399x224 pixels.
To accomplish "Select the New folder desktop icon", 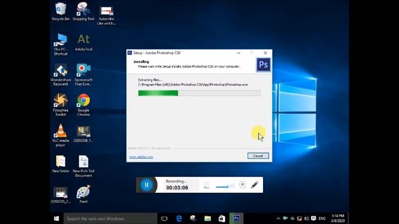I will 60,164.
